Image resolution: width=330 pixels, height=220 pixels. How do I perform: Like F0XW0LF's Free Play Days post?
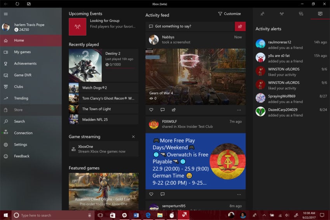click(x=151, y=194)
